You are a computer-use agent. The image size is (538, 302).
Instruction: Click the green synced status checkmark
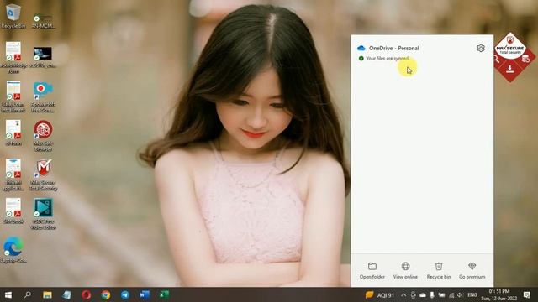[x=361, y=59]
